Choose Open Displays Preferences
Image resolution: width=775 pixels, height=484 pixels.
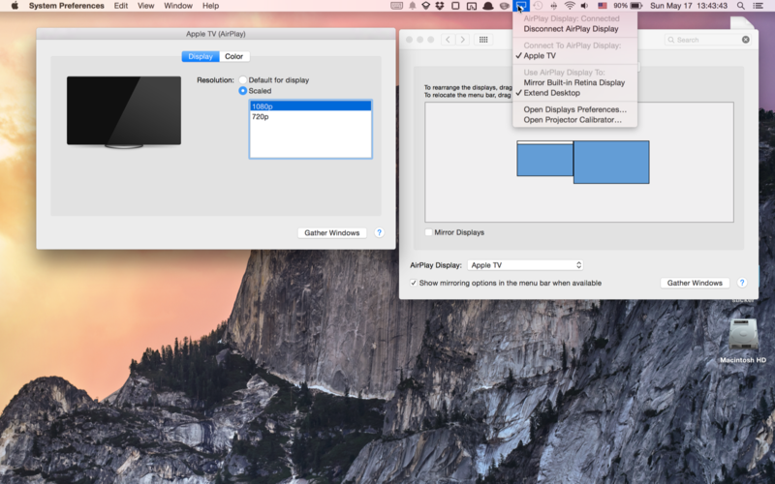click(574, 109)
